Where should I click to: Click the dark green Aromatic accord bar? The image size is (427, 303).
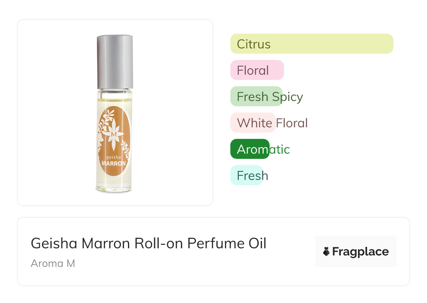[250, 149]
